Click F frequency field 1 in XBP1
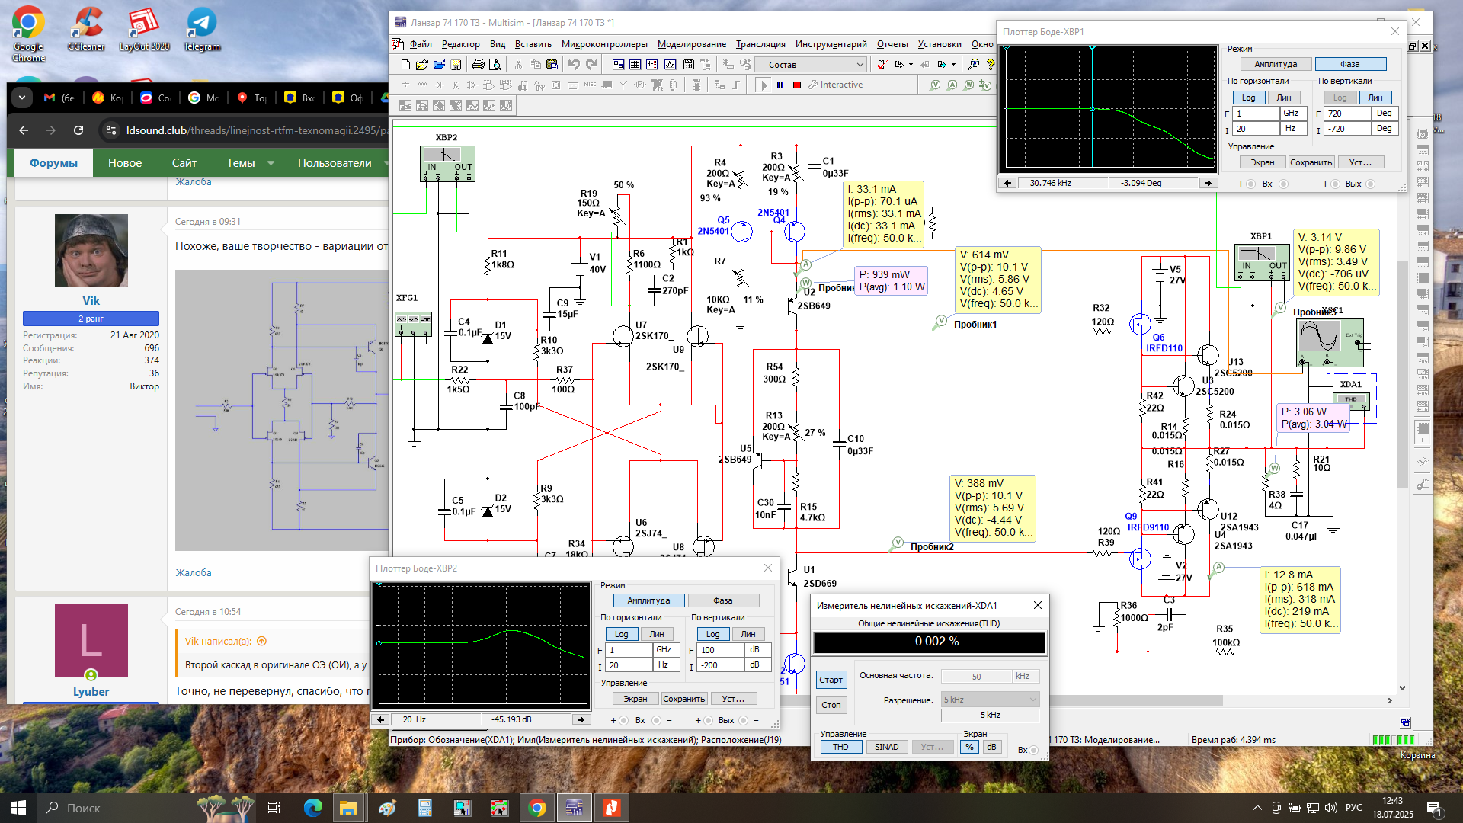Image resolution: width=1463 pixels, height=823 pixels. (1256, 114)
